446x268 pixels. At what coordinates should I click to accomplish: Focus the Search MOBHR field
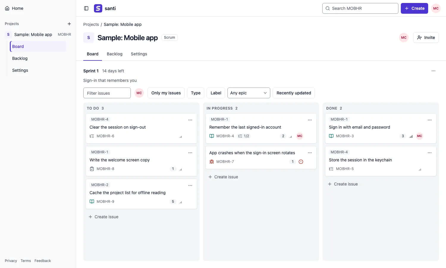[360, 8]
